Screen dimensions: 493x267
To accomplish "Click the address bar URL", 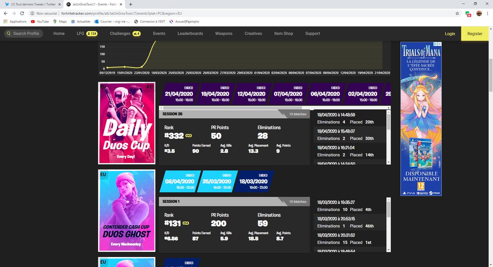I will coord(122,13).
